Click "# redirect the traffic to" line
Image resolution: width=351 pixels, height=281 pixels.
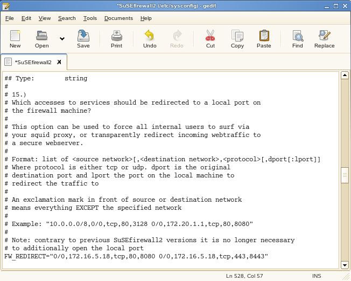52,183
